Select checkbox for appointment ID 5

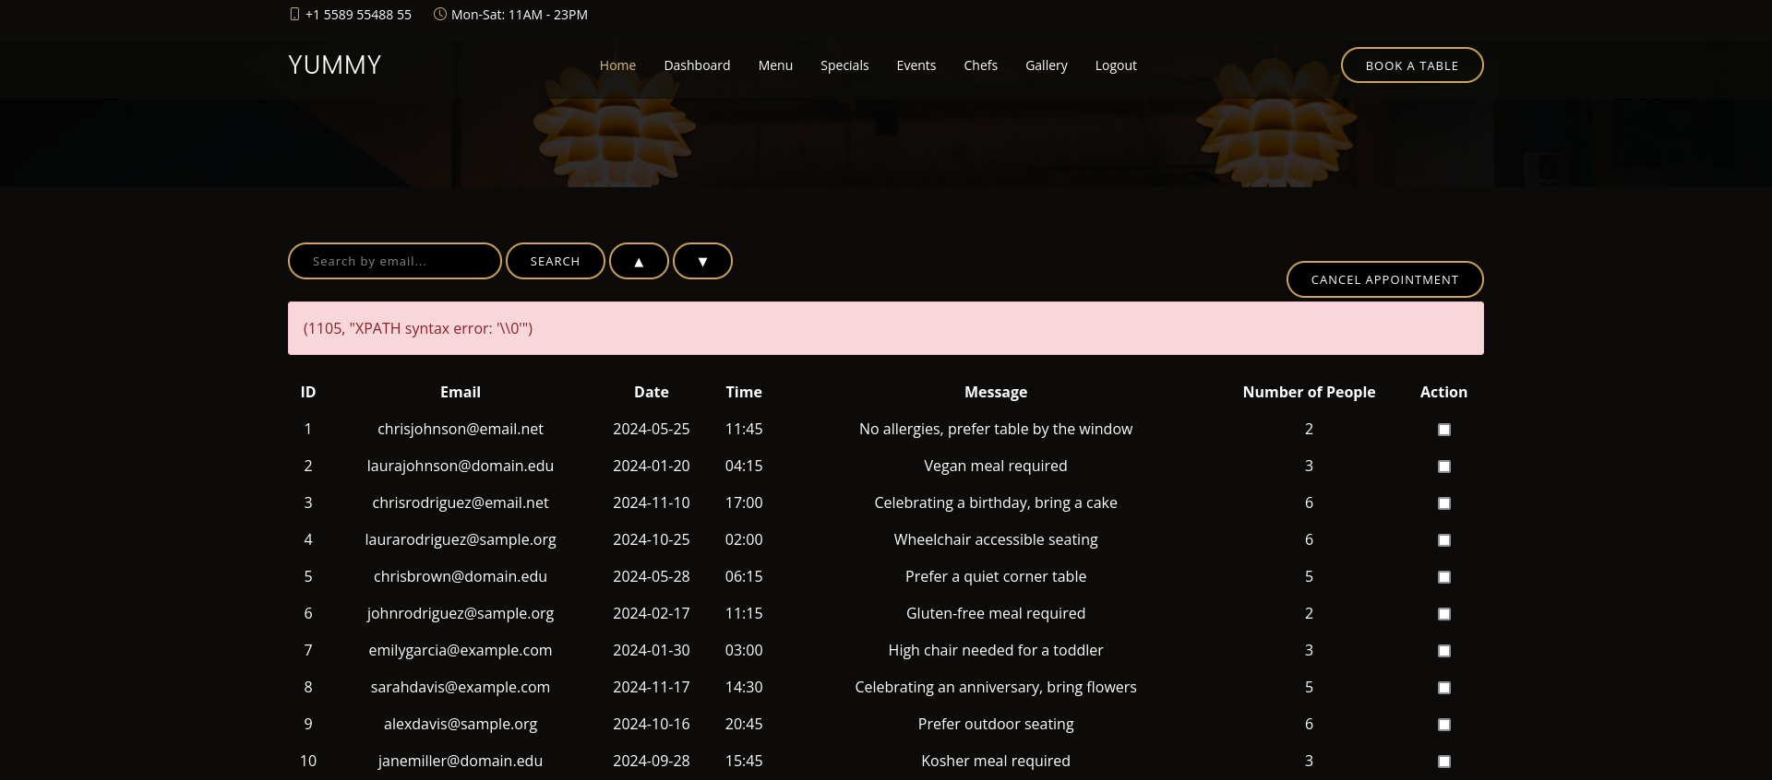[1444, 577]
